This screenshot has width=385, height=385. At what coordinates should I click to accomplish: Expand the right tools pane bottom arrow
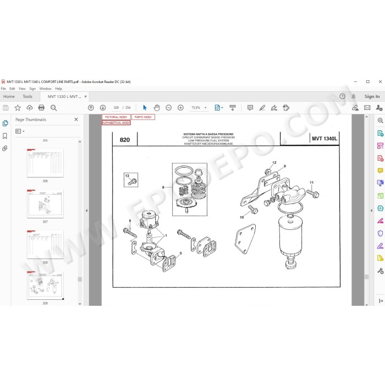coord(381,301)
